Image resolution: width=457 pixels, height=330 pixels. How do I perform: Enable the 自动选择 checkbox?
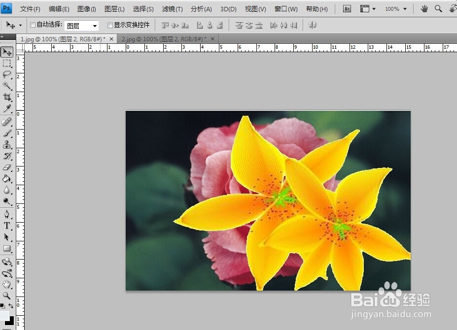click(33, 25)
